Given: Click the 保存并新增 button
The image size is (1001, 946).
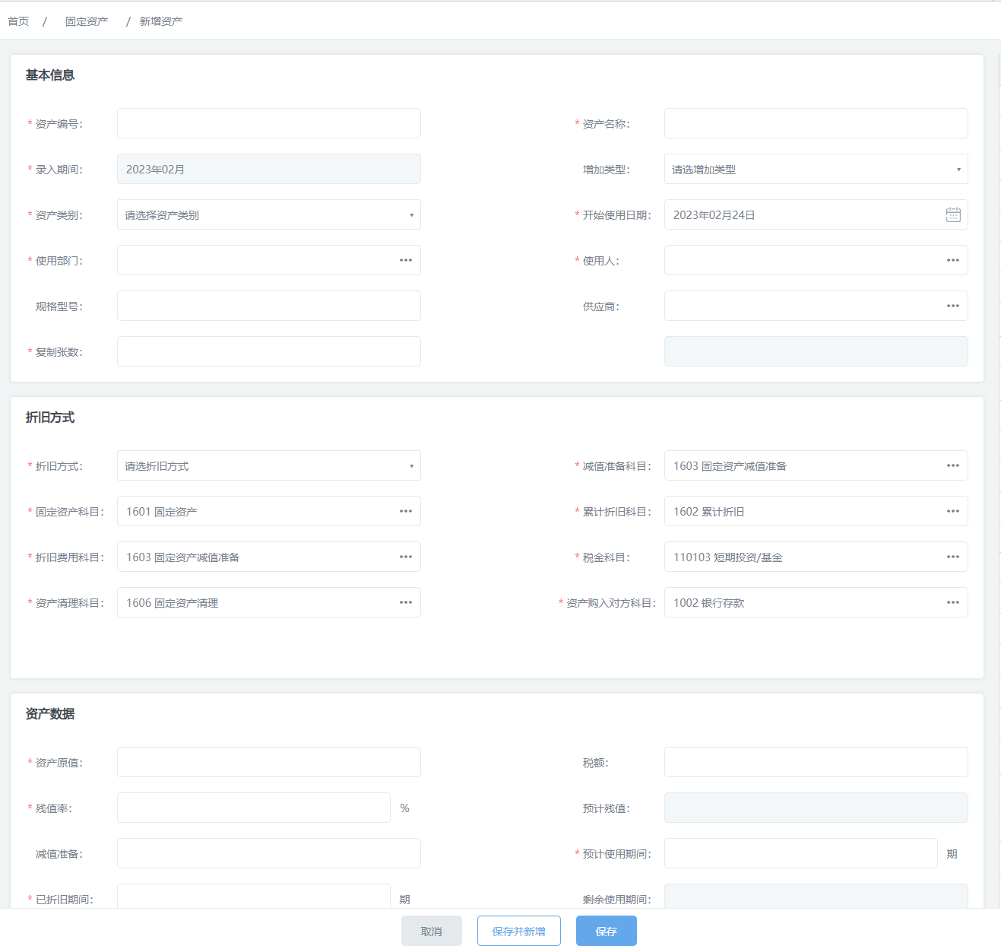Looking at the screenshot, I should [519, 931].
